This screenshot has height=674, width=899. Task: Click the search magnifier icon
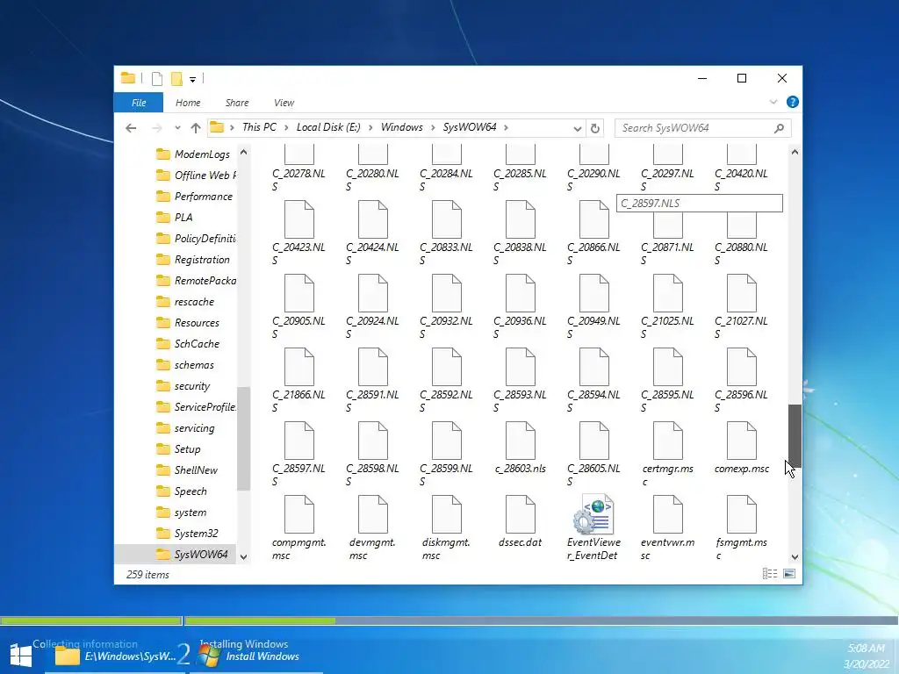(x=779, y=128)
